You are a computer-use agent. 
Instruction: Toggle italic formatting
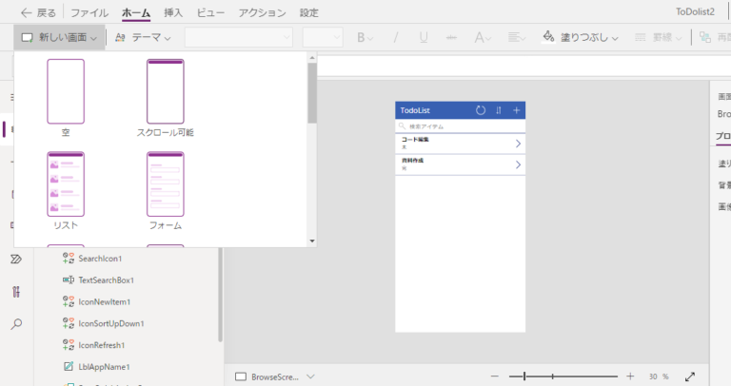tap(395, 38)
